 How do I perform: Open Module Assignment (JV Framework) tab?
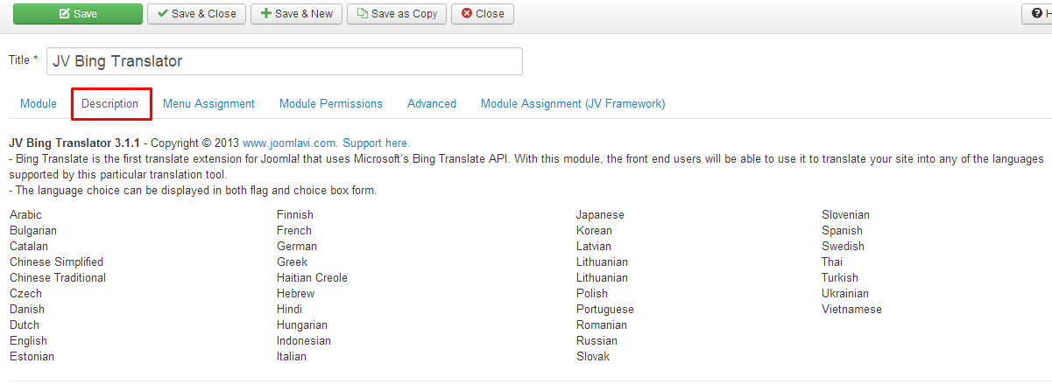coord(573,103)
